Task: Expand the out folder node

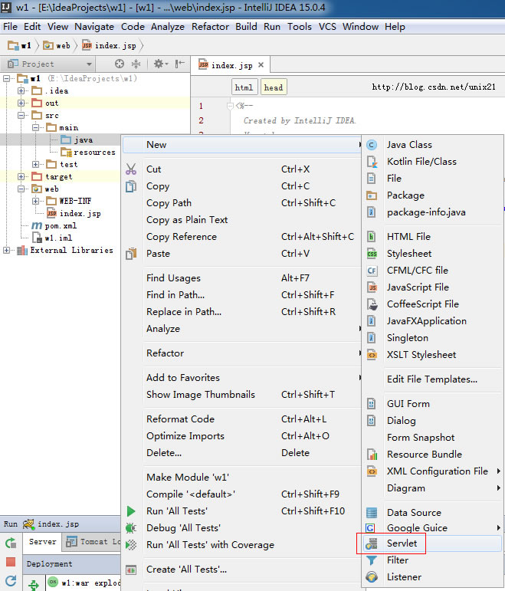Action: pyautogui.click(x=21, y=103)
